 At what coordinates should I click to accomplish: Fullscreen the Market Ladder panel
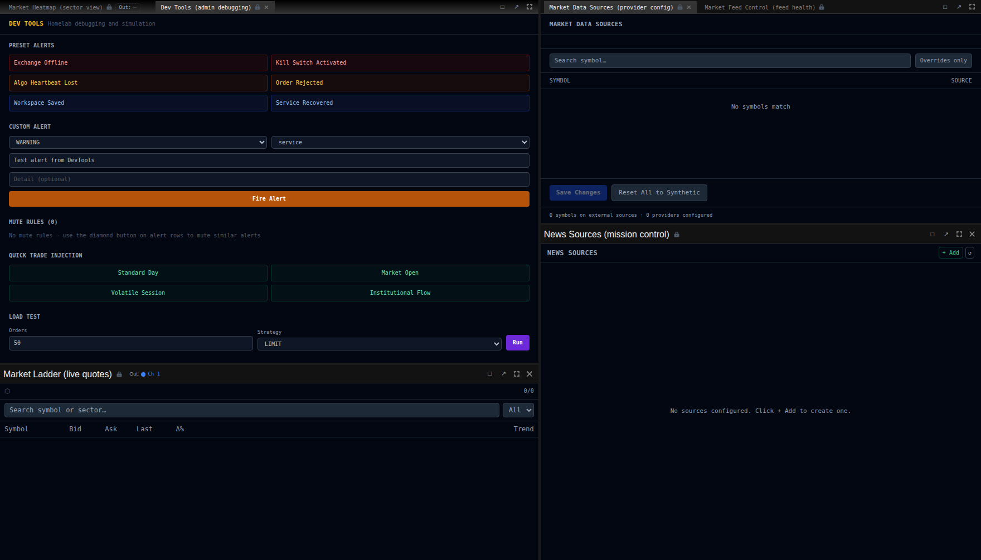(x=517, y=374)
